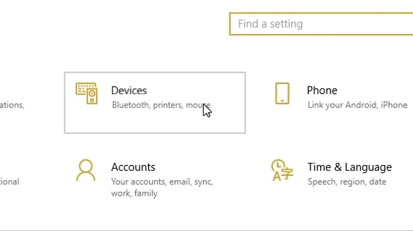Screen dimensions: 413x231
Task: Click the work, family text line
Action: point(134,193)
